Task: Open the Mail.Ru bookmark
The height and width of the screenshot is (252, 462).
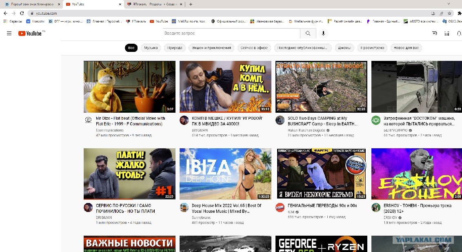Action: coord(189,21)
